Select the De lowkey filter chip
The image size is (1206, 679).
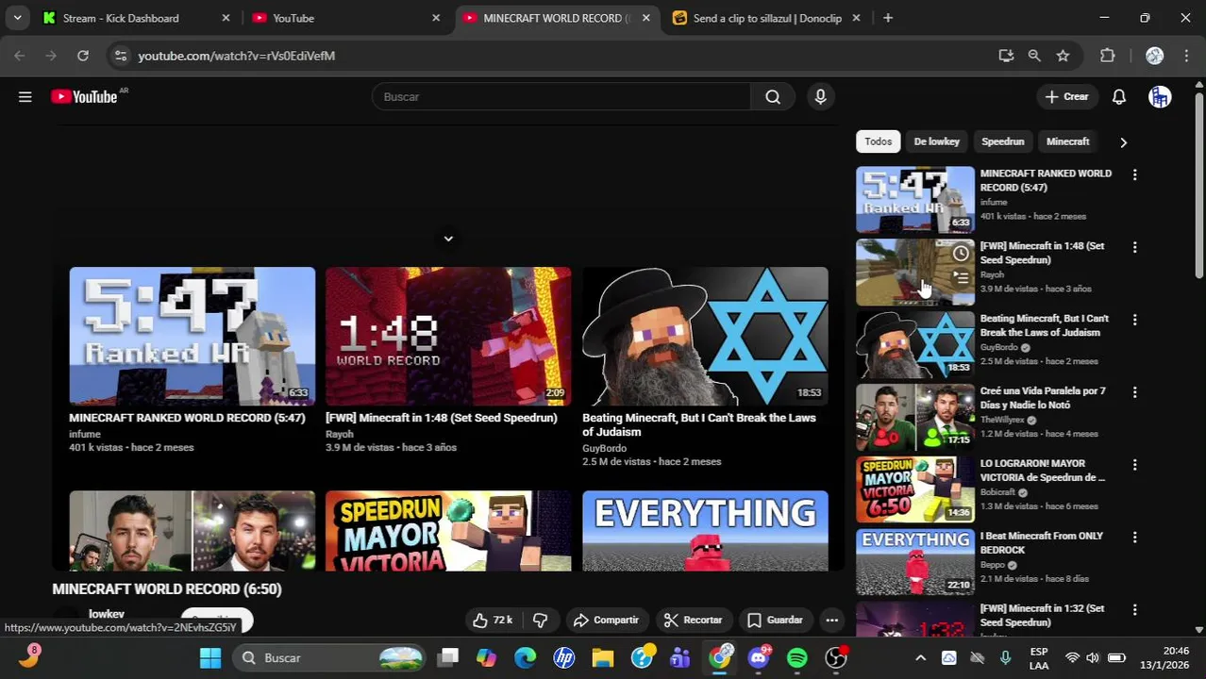click(x=936, y=141)
